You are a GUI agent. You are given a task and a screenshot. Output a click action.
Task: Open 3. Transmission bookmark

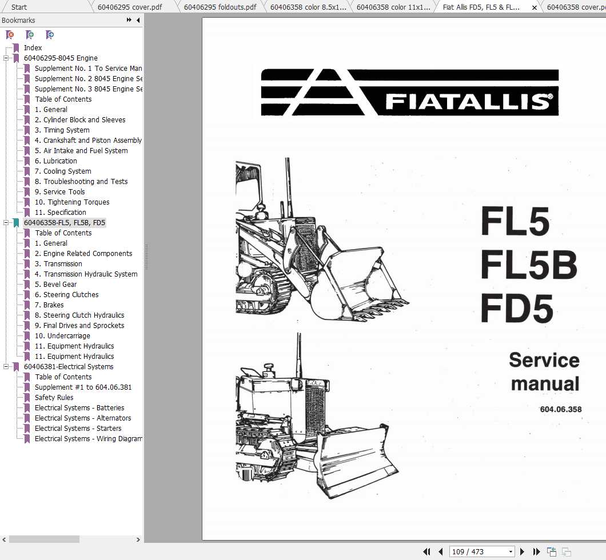click(58, 264)
